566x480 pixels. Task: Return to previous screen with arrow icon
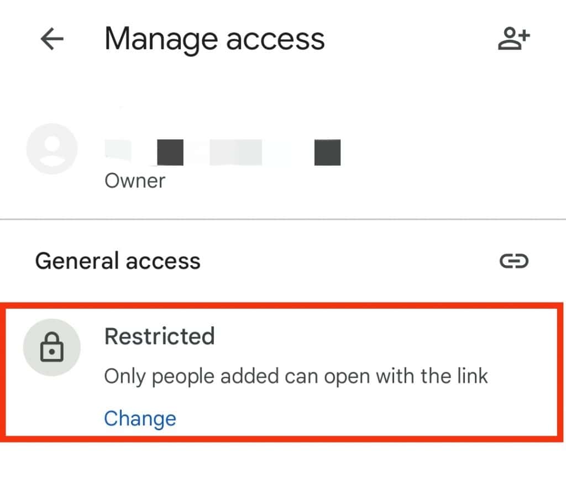[x=51, y=39]
